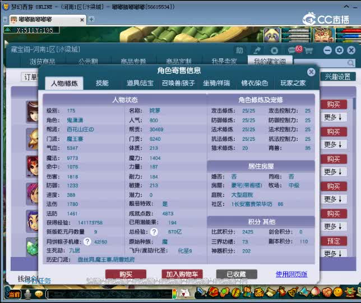Click green triangle icon beside coordinates
Image resolution: width=361 pixels, height=303 pixels.
click(8, 30)
